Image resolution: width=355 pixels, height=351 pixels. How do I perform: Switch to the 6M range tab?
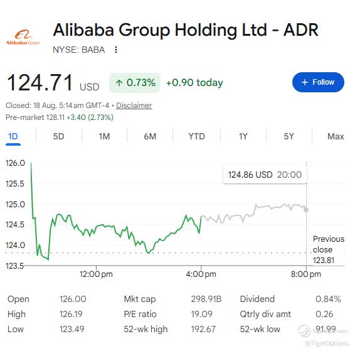tap(150, 136)
